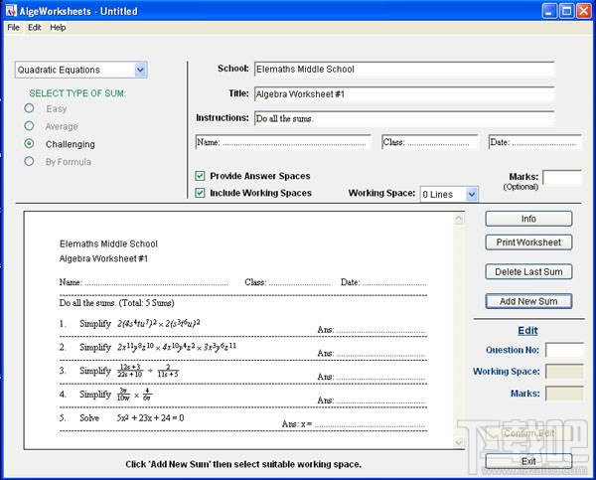This screenshot has height=480, width=596.
Task: Expand the Quadratic Equations topic dropdown
Action: [140, 70]
